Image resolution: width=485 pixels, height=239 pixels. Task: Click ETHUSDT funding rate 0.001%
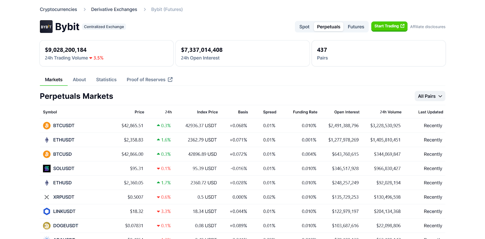click(x=309, y=140)
